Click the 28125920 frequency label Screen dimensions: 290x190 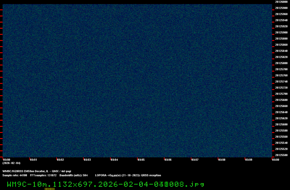pos(281,26)
